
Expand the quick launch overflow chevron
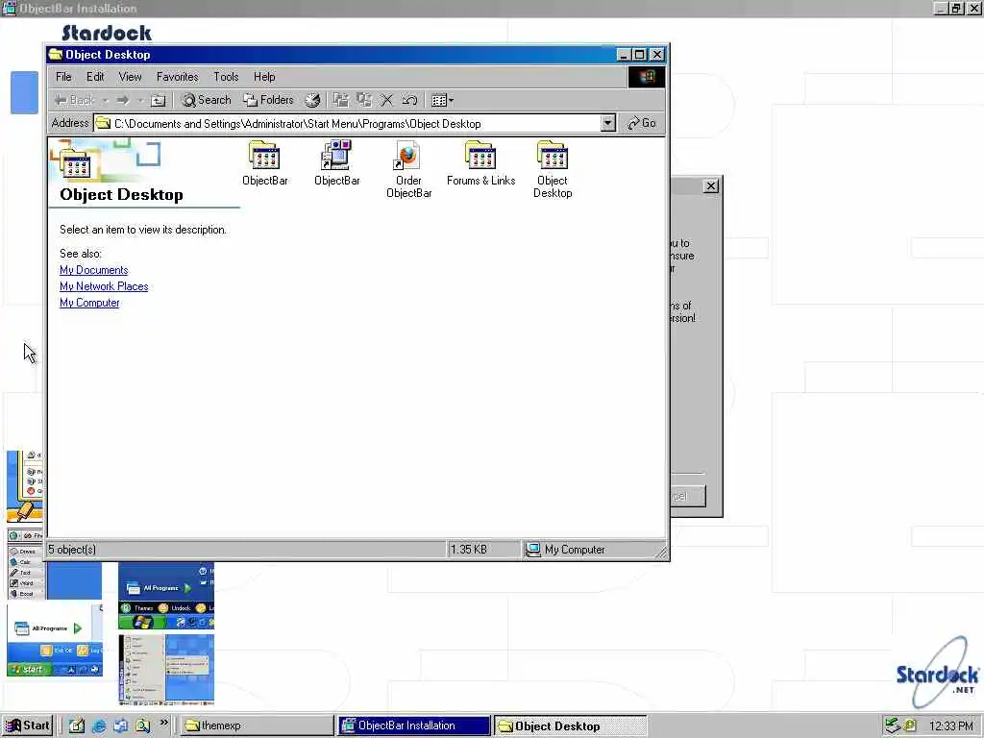(163, 723)
